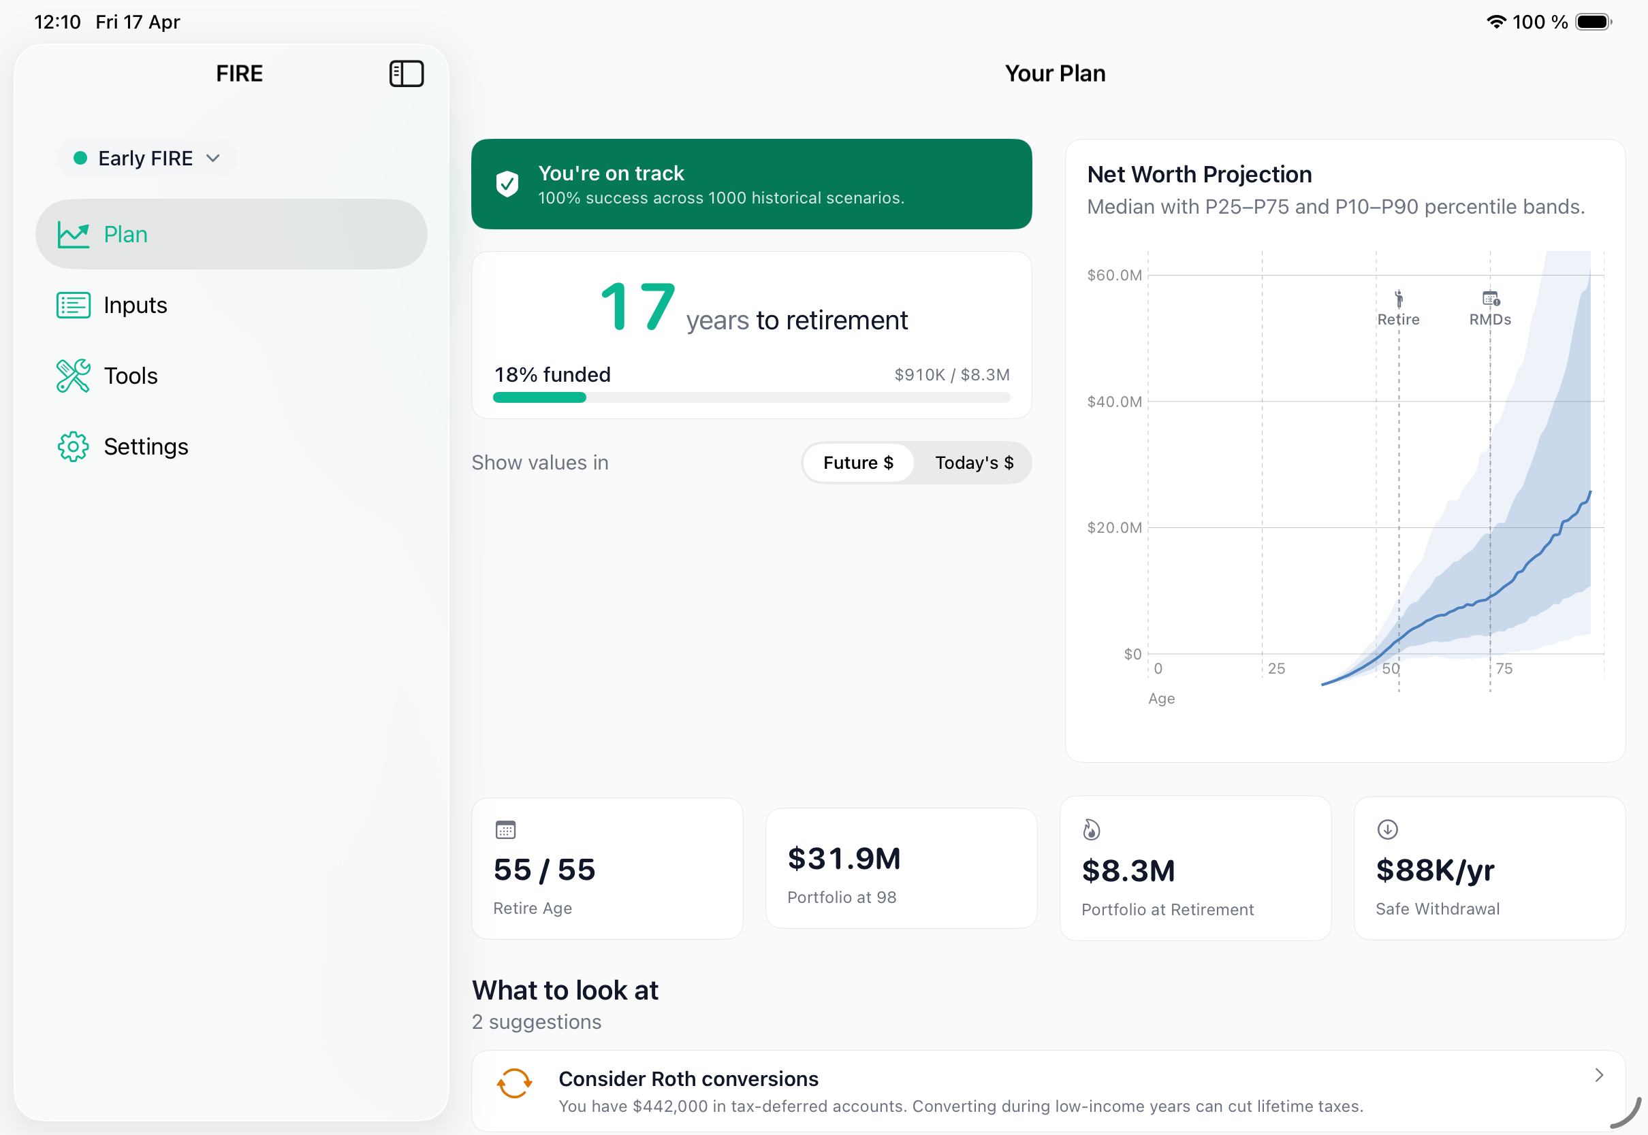Click the Retire person marker icon on chart
The width and height of the screenshot is (1648, 1135).
1398,299
